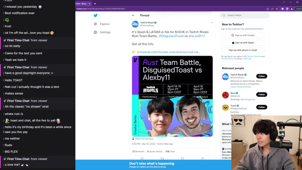The height and width of the screenshot is (170, 302).
Task: View the 23 Retweets list
Action: tap(138, 152)
